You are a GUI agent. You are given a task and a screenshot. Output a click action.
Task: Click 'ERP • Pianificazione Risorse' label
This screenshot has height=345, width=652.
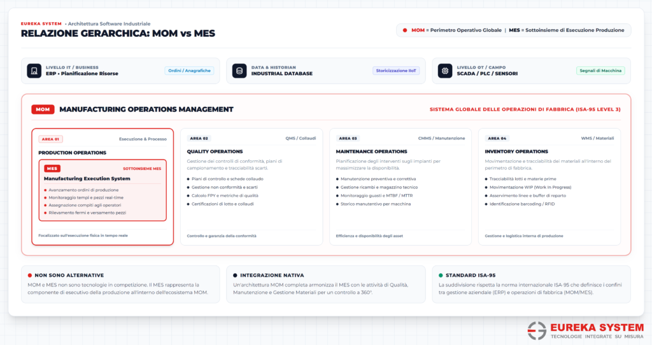click(x=82, y=74)
